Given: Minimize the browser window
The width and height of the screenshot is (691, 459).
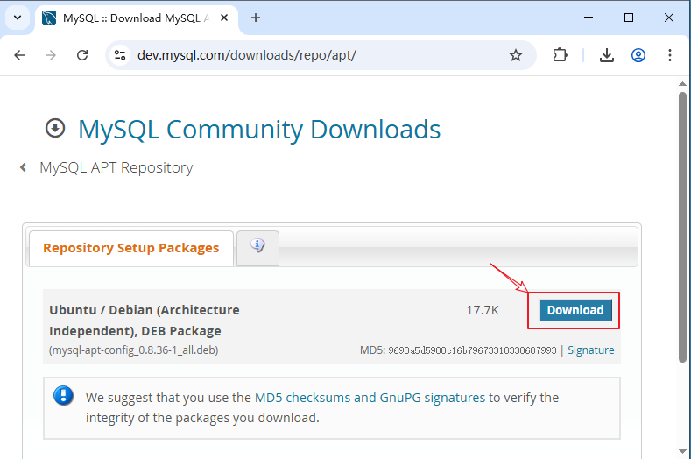Looking at the screenshot, I should click(589, 18).
